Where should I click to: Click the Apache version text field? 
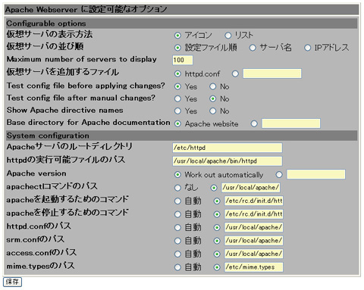316,174
